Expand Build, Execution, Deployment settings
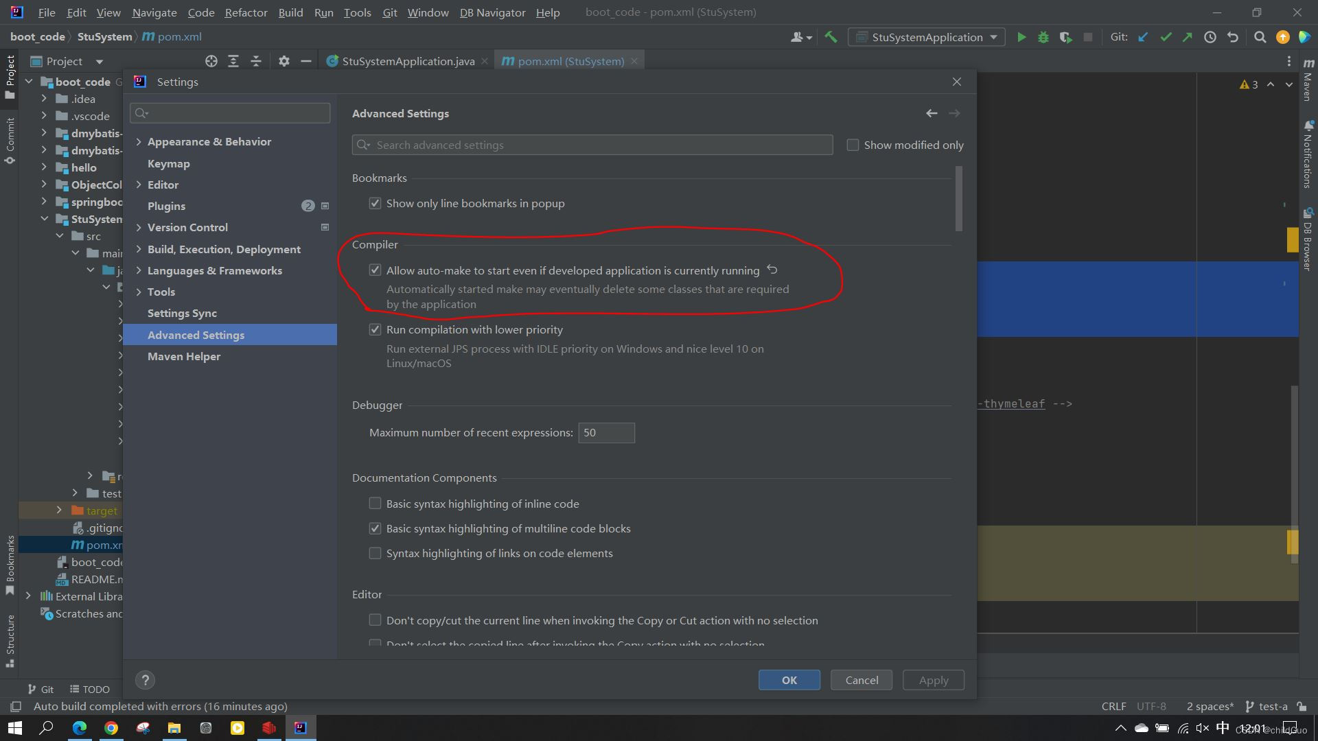Image resolution: width=1318 pixels, height=741 pixels. (x=139, y=249)
